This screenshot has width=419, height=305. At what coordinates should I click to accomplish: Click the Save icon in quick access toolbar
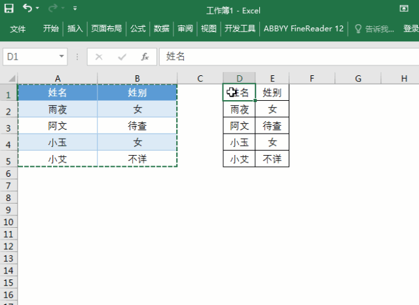9,9
